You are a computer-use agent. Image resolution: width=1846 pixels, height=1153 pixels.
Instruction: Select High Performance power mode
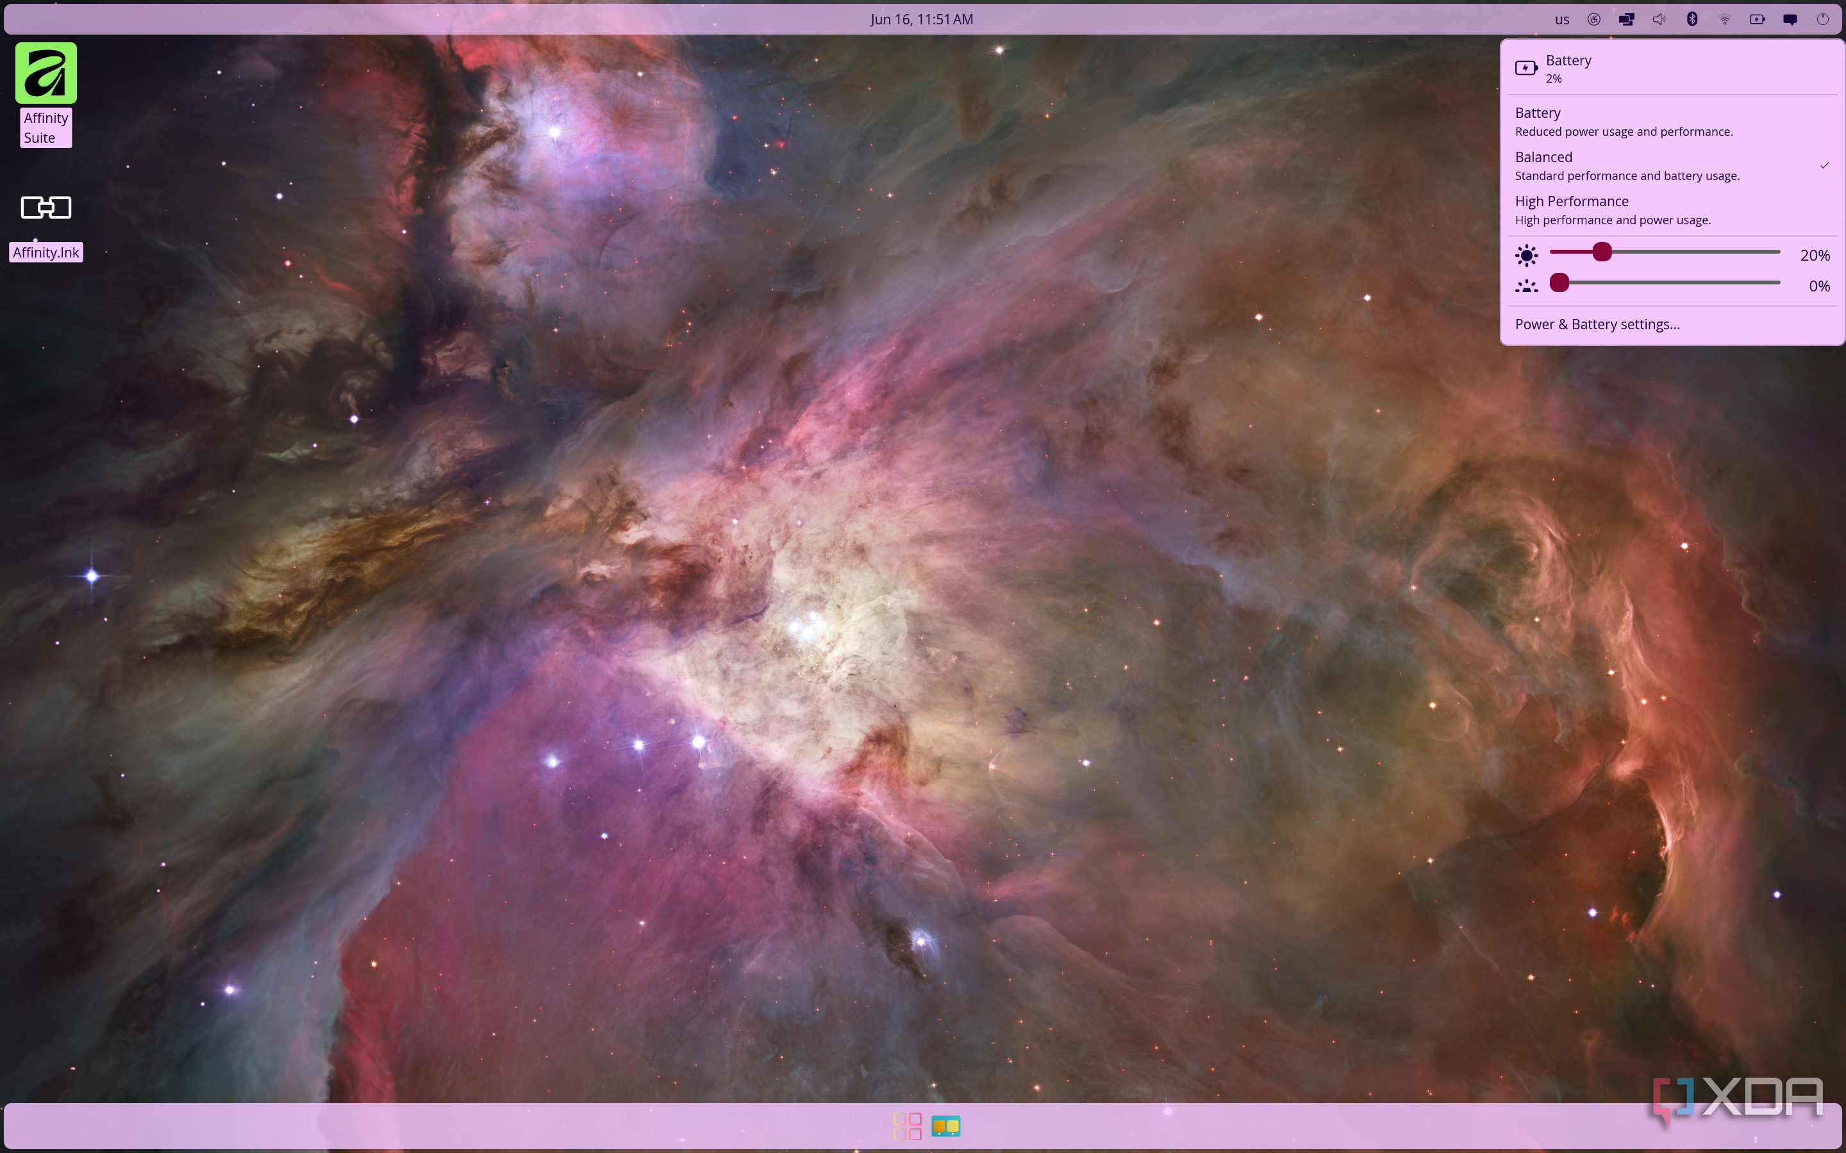[x=1672, y=209]
